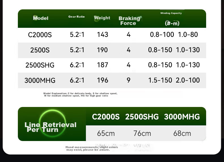
Task: Click braking force 4 in the 2500SHG row
Action: (128, 65)
